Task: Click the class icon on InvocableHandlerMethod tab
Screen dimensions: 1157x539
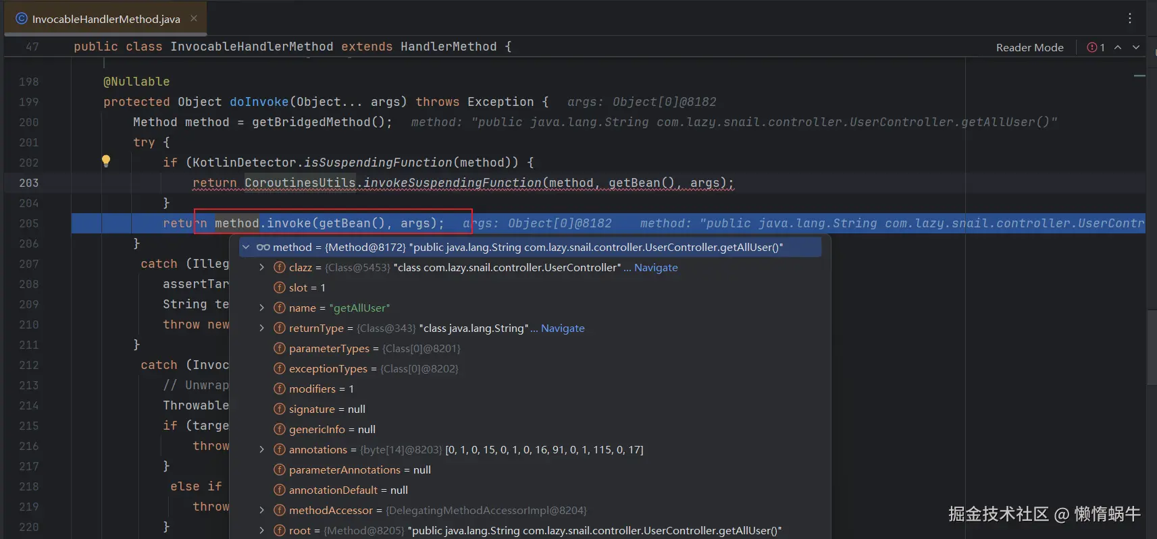Action: pyautogui.click(x=22, y=19)
